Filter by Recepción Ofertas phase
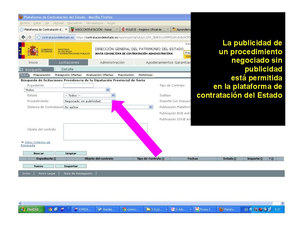 click(68, 75)
